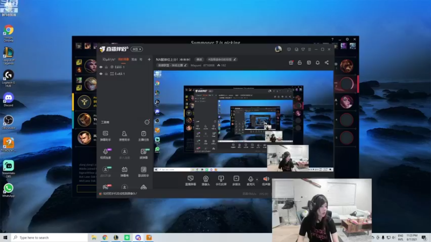431x242 pixels.
Task: Edit the hashtag topic pill next to 修改
Action: point(221,59)
